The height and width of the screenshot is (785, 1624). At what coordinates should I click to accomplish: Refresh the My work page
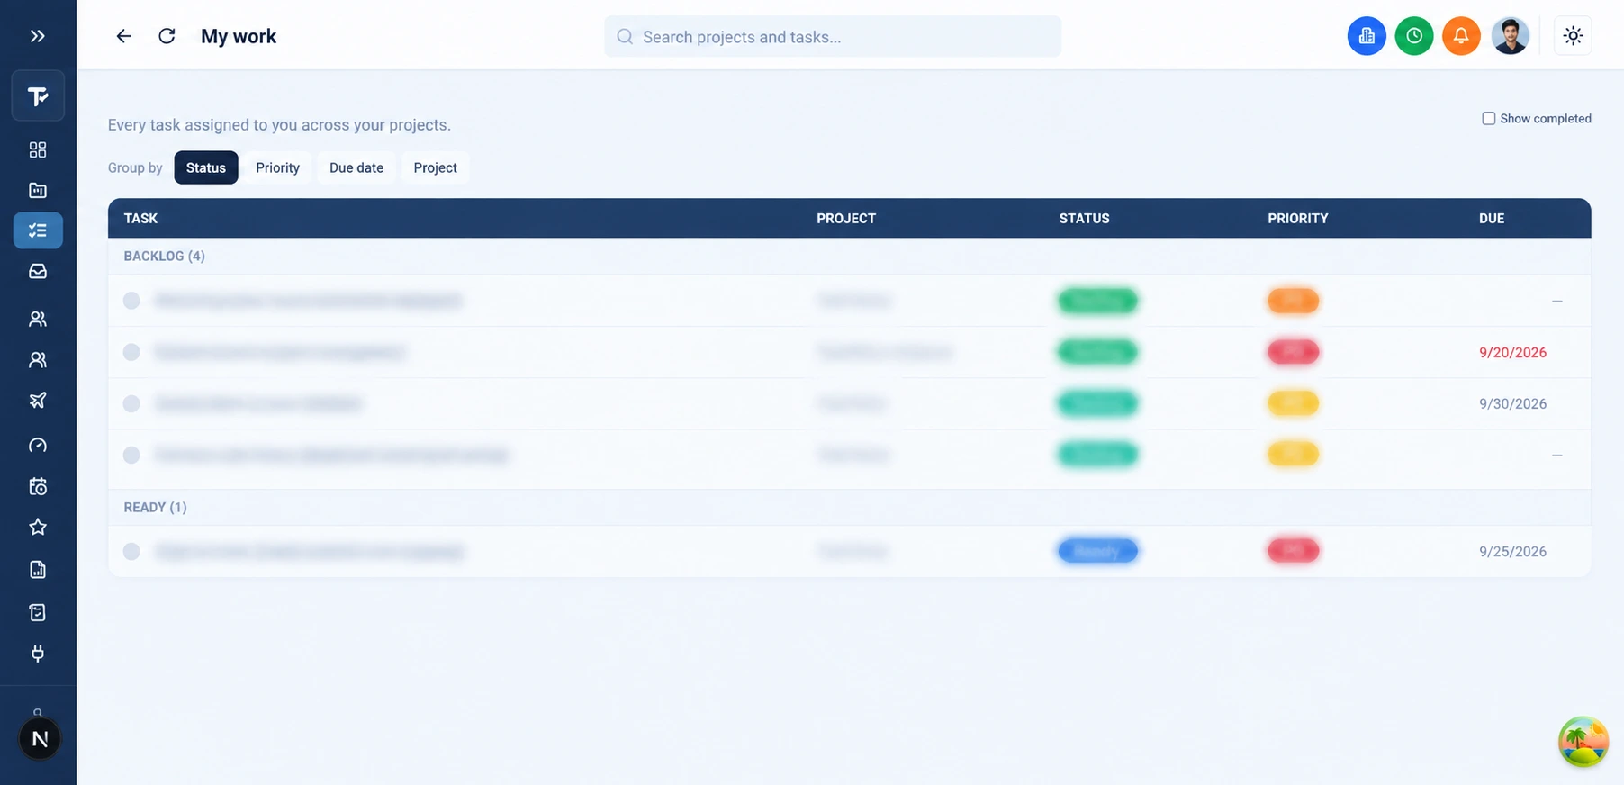pos(167,36)
